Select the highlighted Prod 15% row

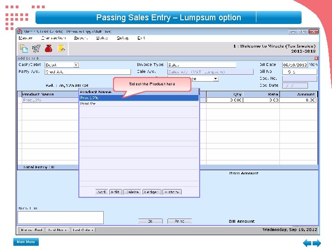coord(139,98)
